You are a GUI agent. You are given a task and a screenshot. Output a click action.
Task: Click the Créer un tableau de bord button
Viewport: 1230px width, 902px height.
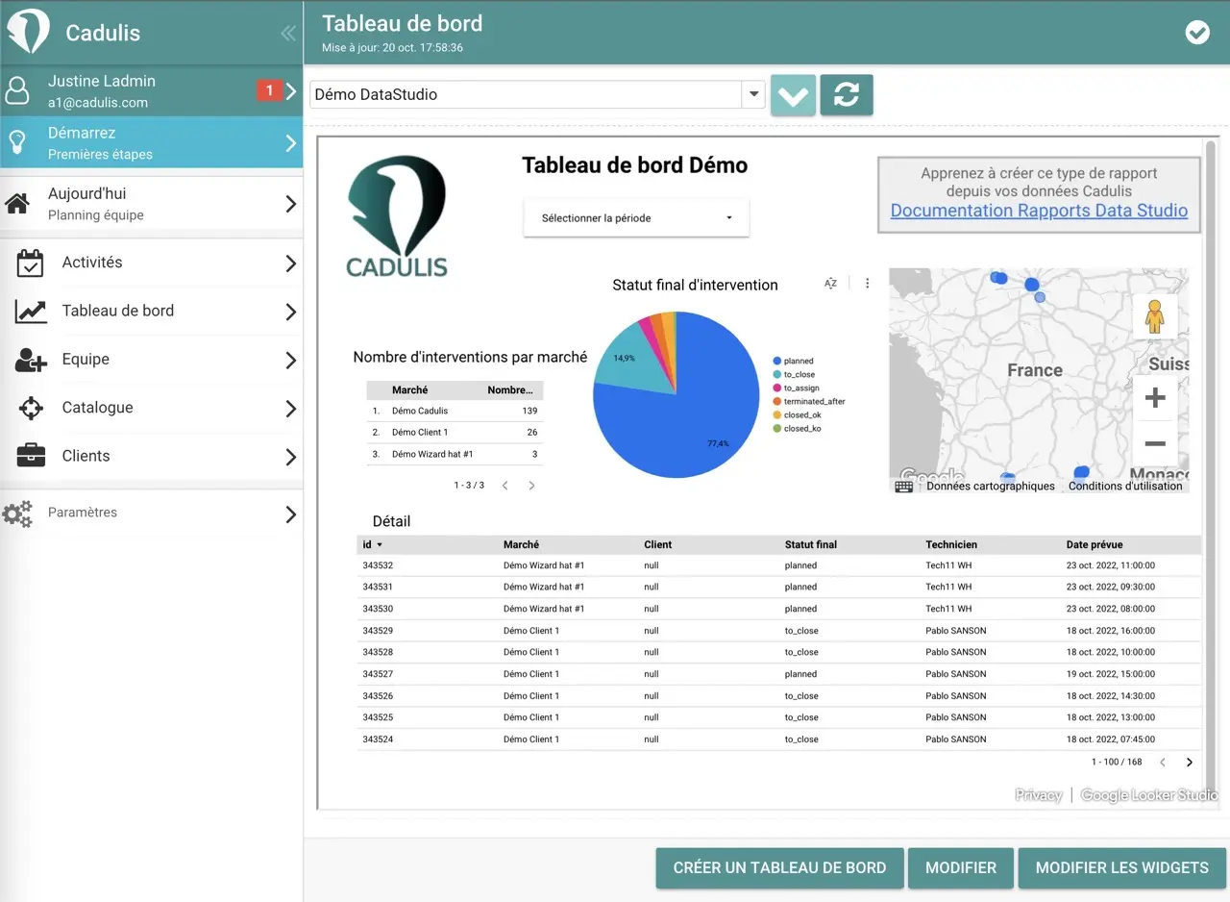pos(779,867)
